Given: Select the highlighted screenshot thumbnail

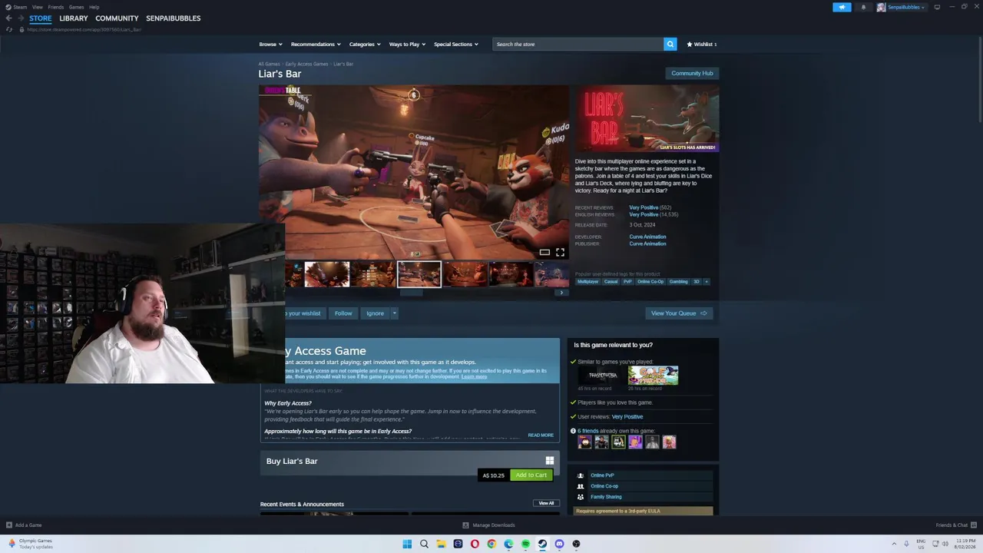Looking at the screenshot, I should (419, 274).
